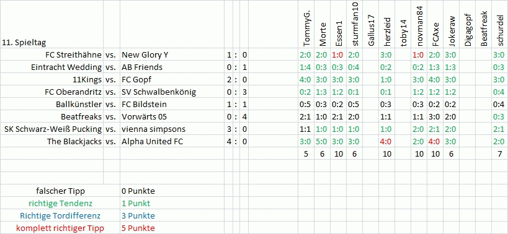508x234 pixels.
Task: Click herzleid's red 4:0 Blackjacks tip
Action: pos(386,142)
